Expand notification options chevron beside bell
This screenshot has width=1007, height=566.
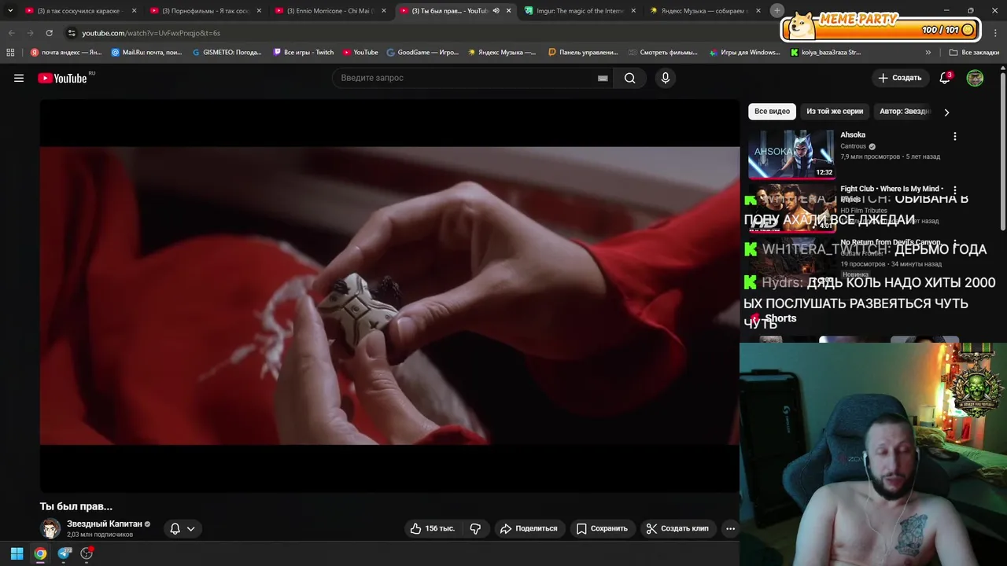190,529
